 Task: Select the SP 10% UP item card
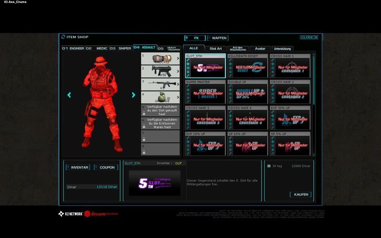[x=248, y=144]
